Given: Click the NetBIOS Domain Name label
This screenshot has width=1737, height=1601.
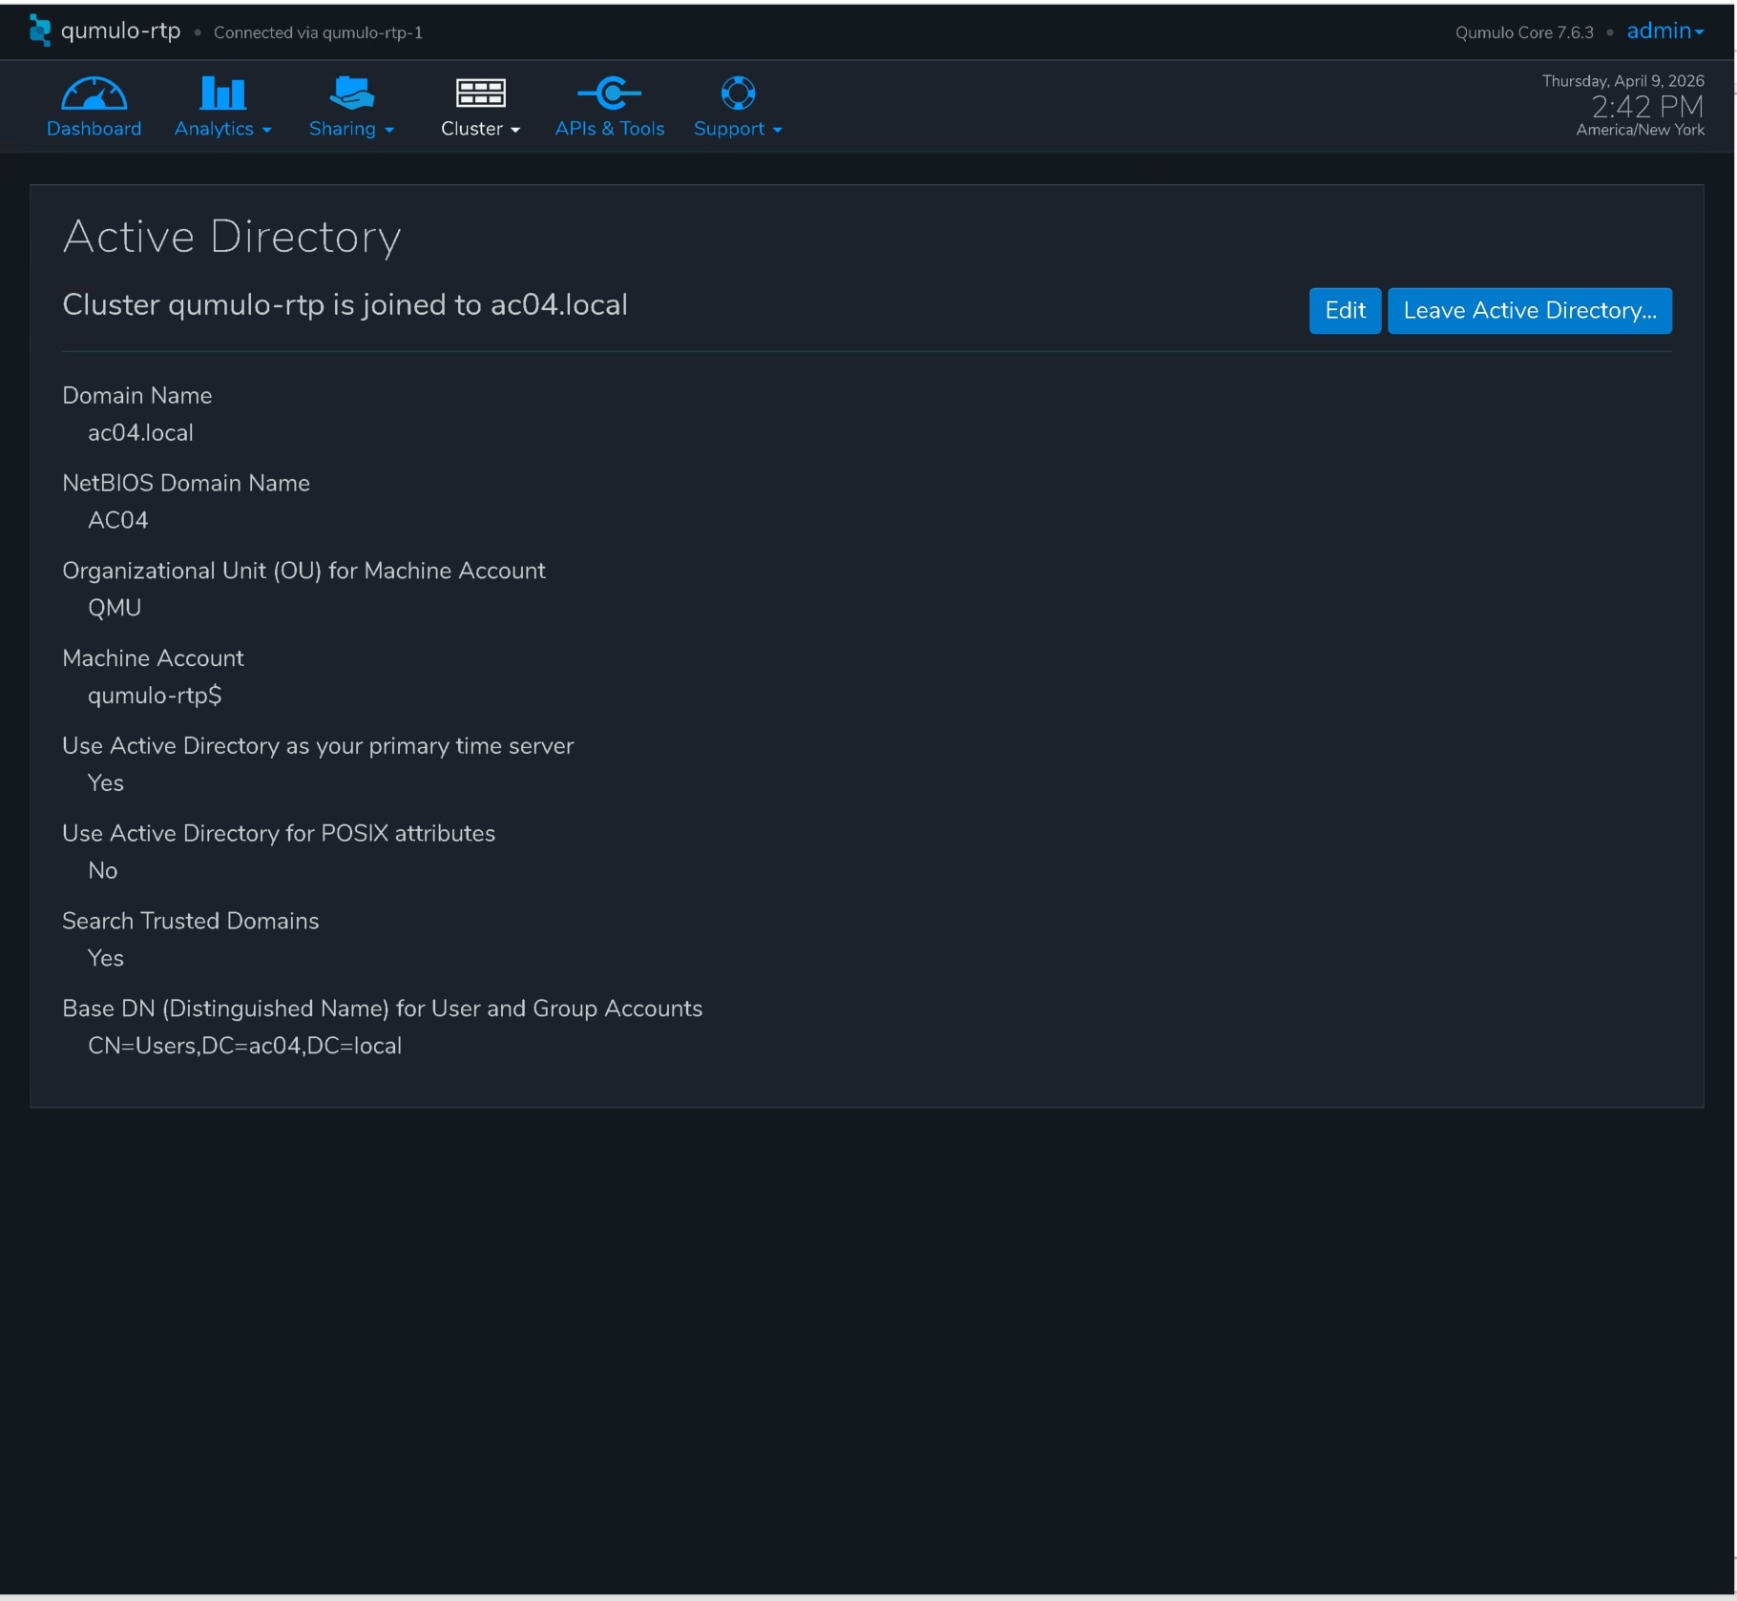Looking at the screenshot, I should [x=186, y=484].
